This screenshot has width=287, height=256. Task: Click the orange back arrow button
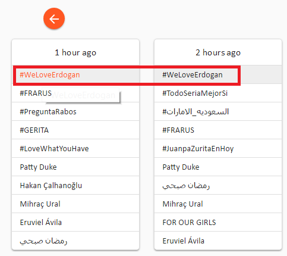54,18
